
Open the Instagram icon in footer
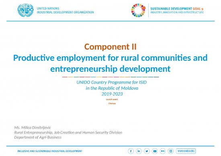(x=171, y=151)
